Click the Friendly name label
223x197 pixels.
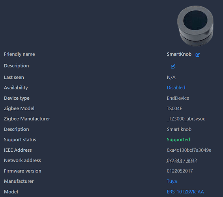pos(19,54)
